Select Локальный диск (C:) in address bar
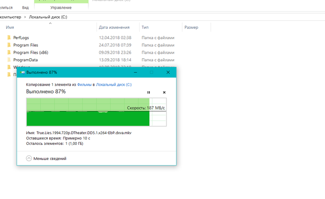325x199 pixels. tap(48, 17)
